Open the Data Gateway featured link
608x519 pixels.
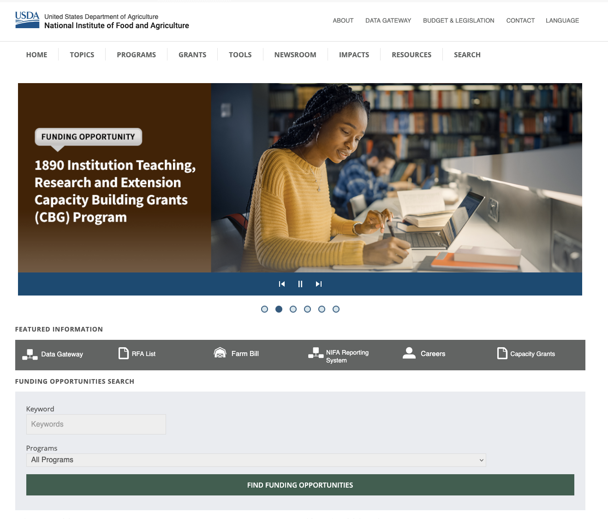62,354
